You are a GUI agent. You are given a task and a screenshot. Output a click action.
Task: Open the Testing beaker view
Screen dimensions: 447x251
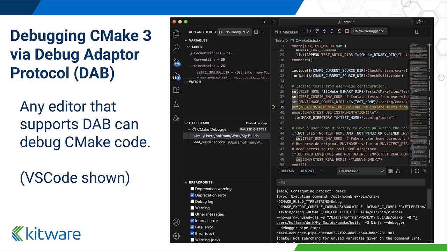point(176,104)
